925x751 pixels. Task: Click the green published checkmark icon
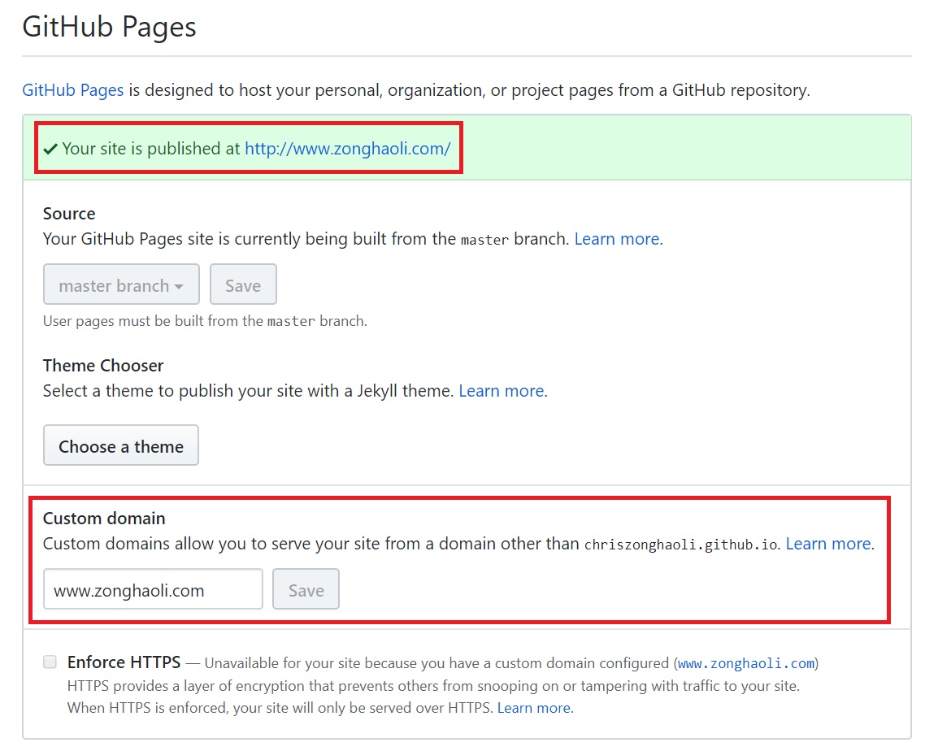tap(50, 149)
